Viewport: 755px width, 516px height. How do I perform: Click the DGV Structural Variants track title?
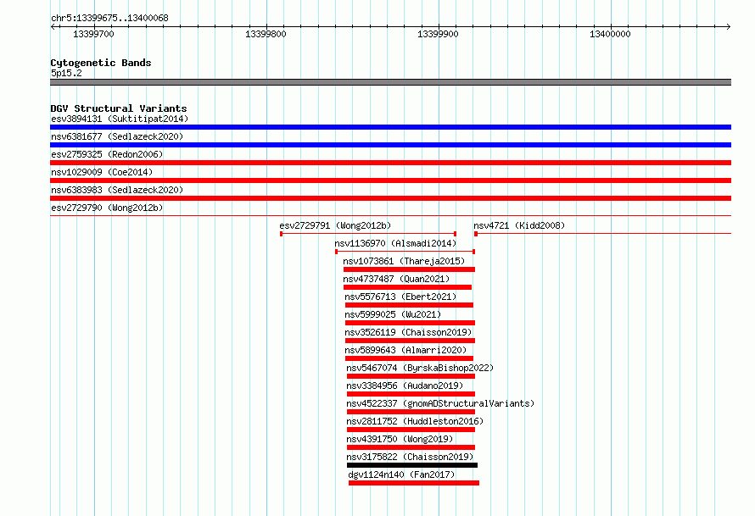click(x=119, y=108)
